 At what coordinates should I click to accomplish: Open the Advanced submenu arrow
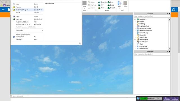[43, 31]
